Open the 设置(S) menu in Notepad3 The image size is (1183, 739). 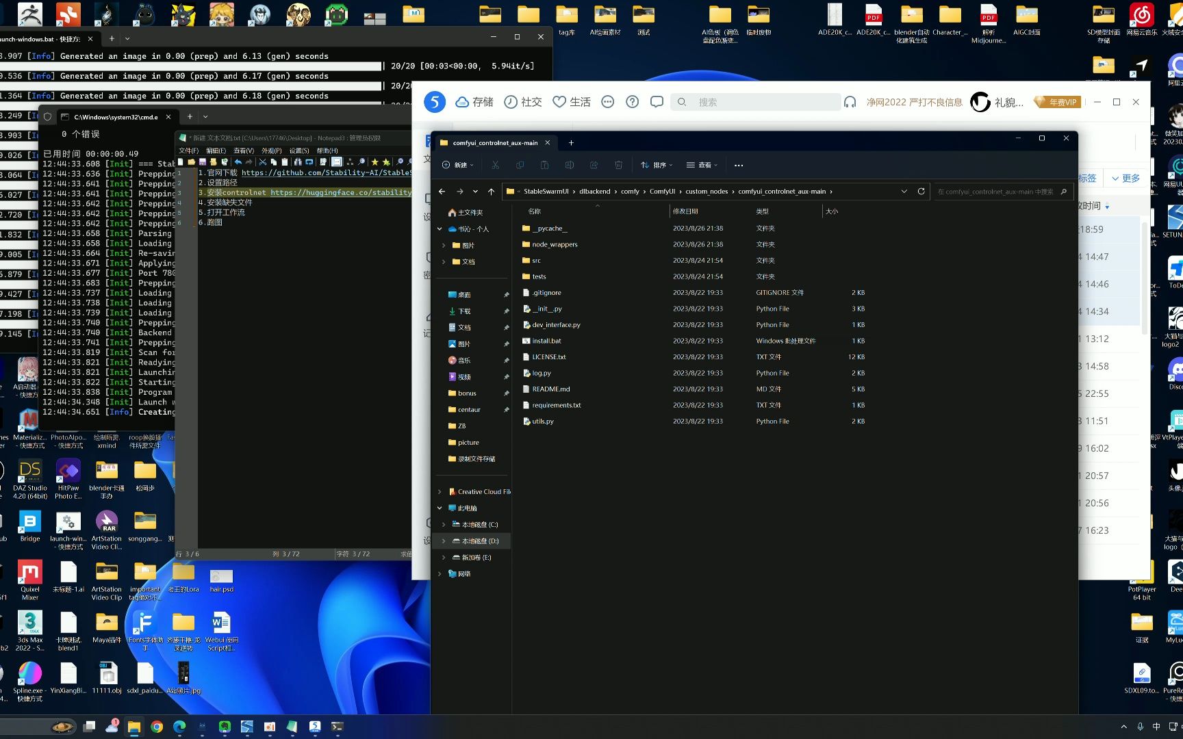click(299, 151)
